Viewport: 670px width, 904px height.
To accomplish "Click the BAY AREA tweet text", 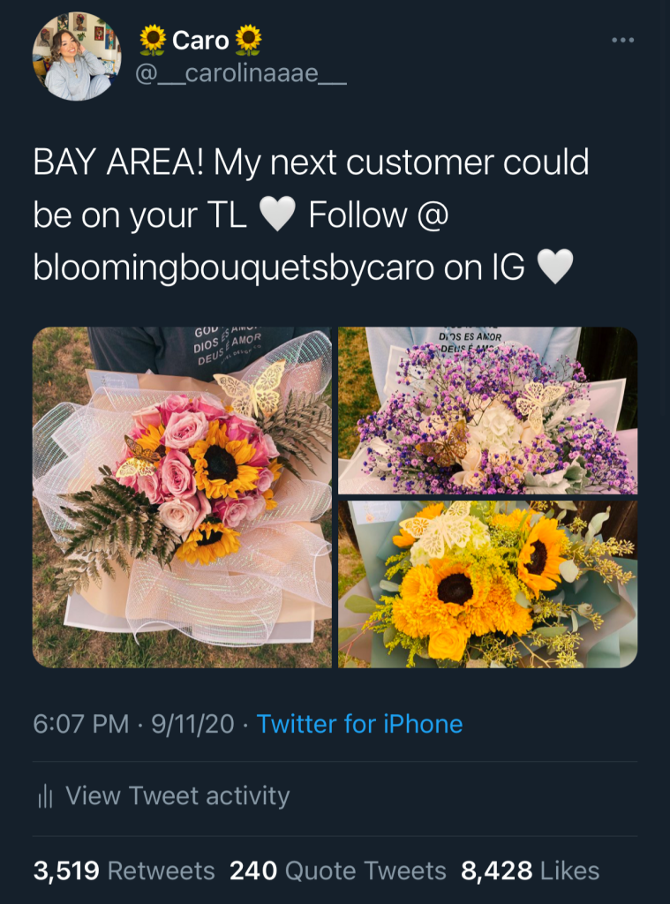I will (x=311, y=162).
